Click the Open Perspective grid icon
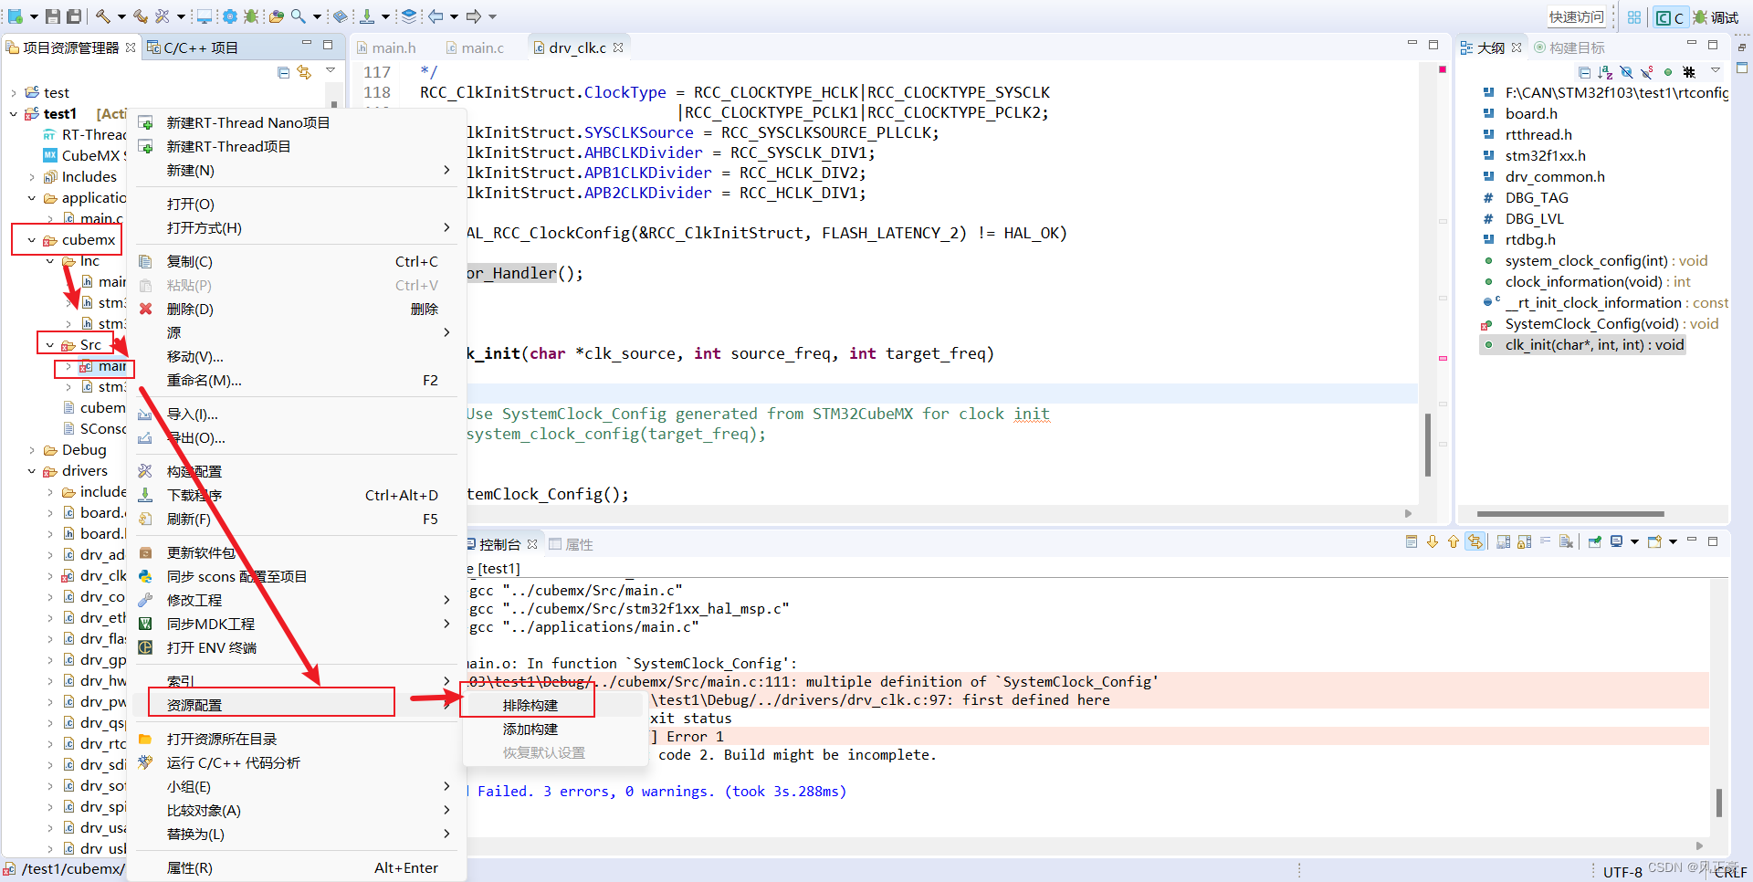The image size is (1753, 882). click(1634, 17)
